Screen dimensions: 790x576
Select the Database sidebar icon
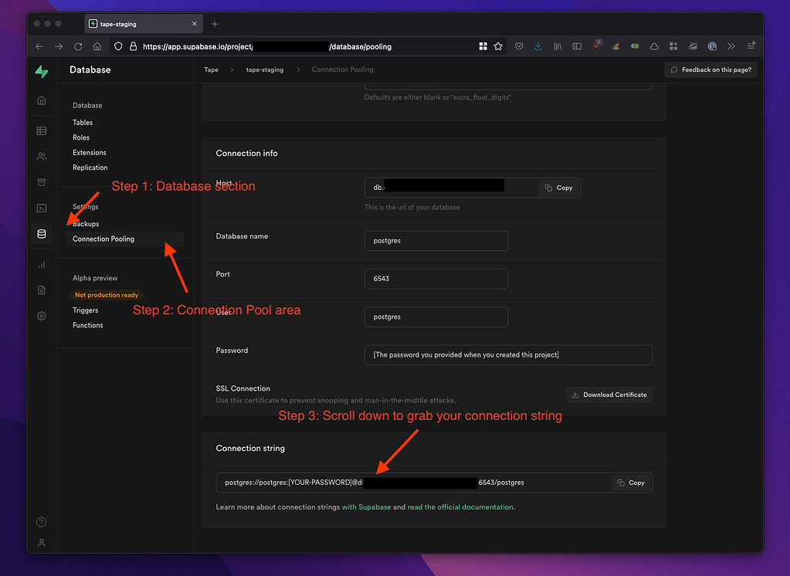pos(42,234)
